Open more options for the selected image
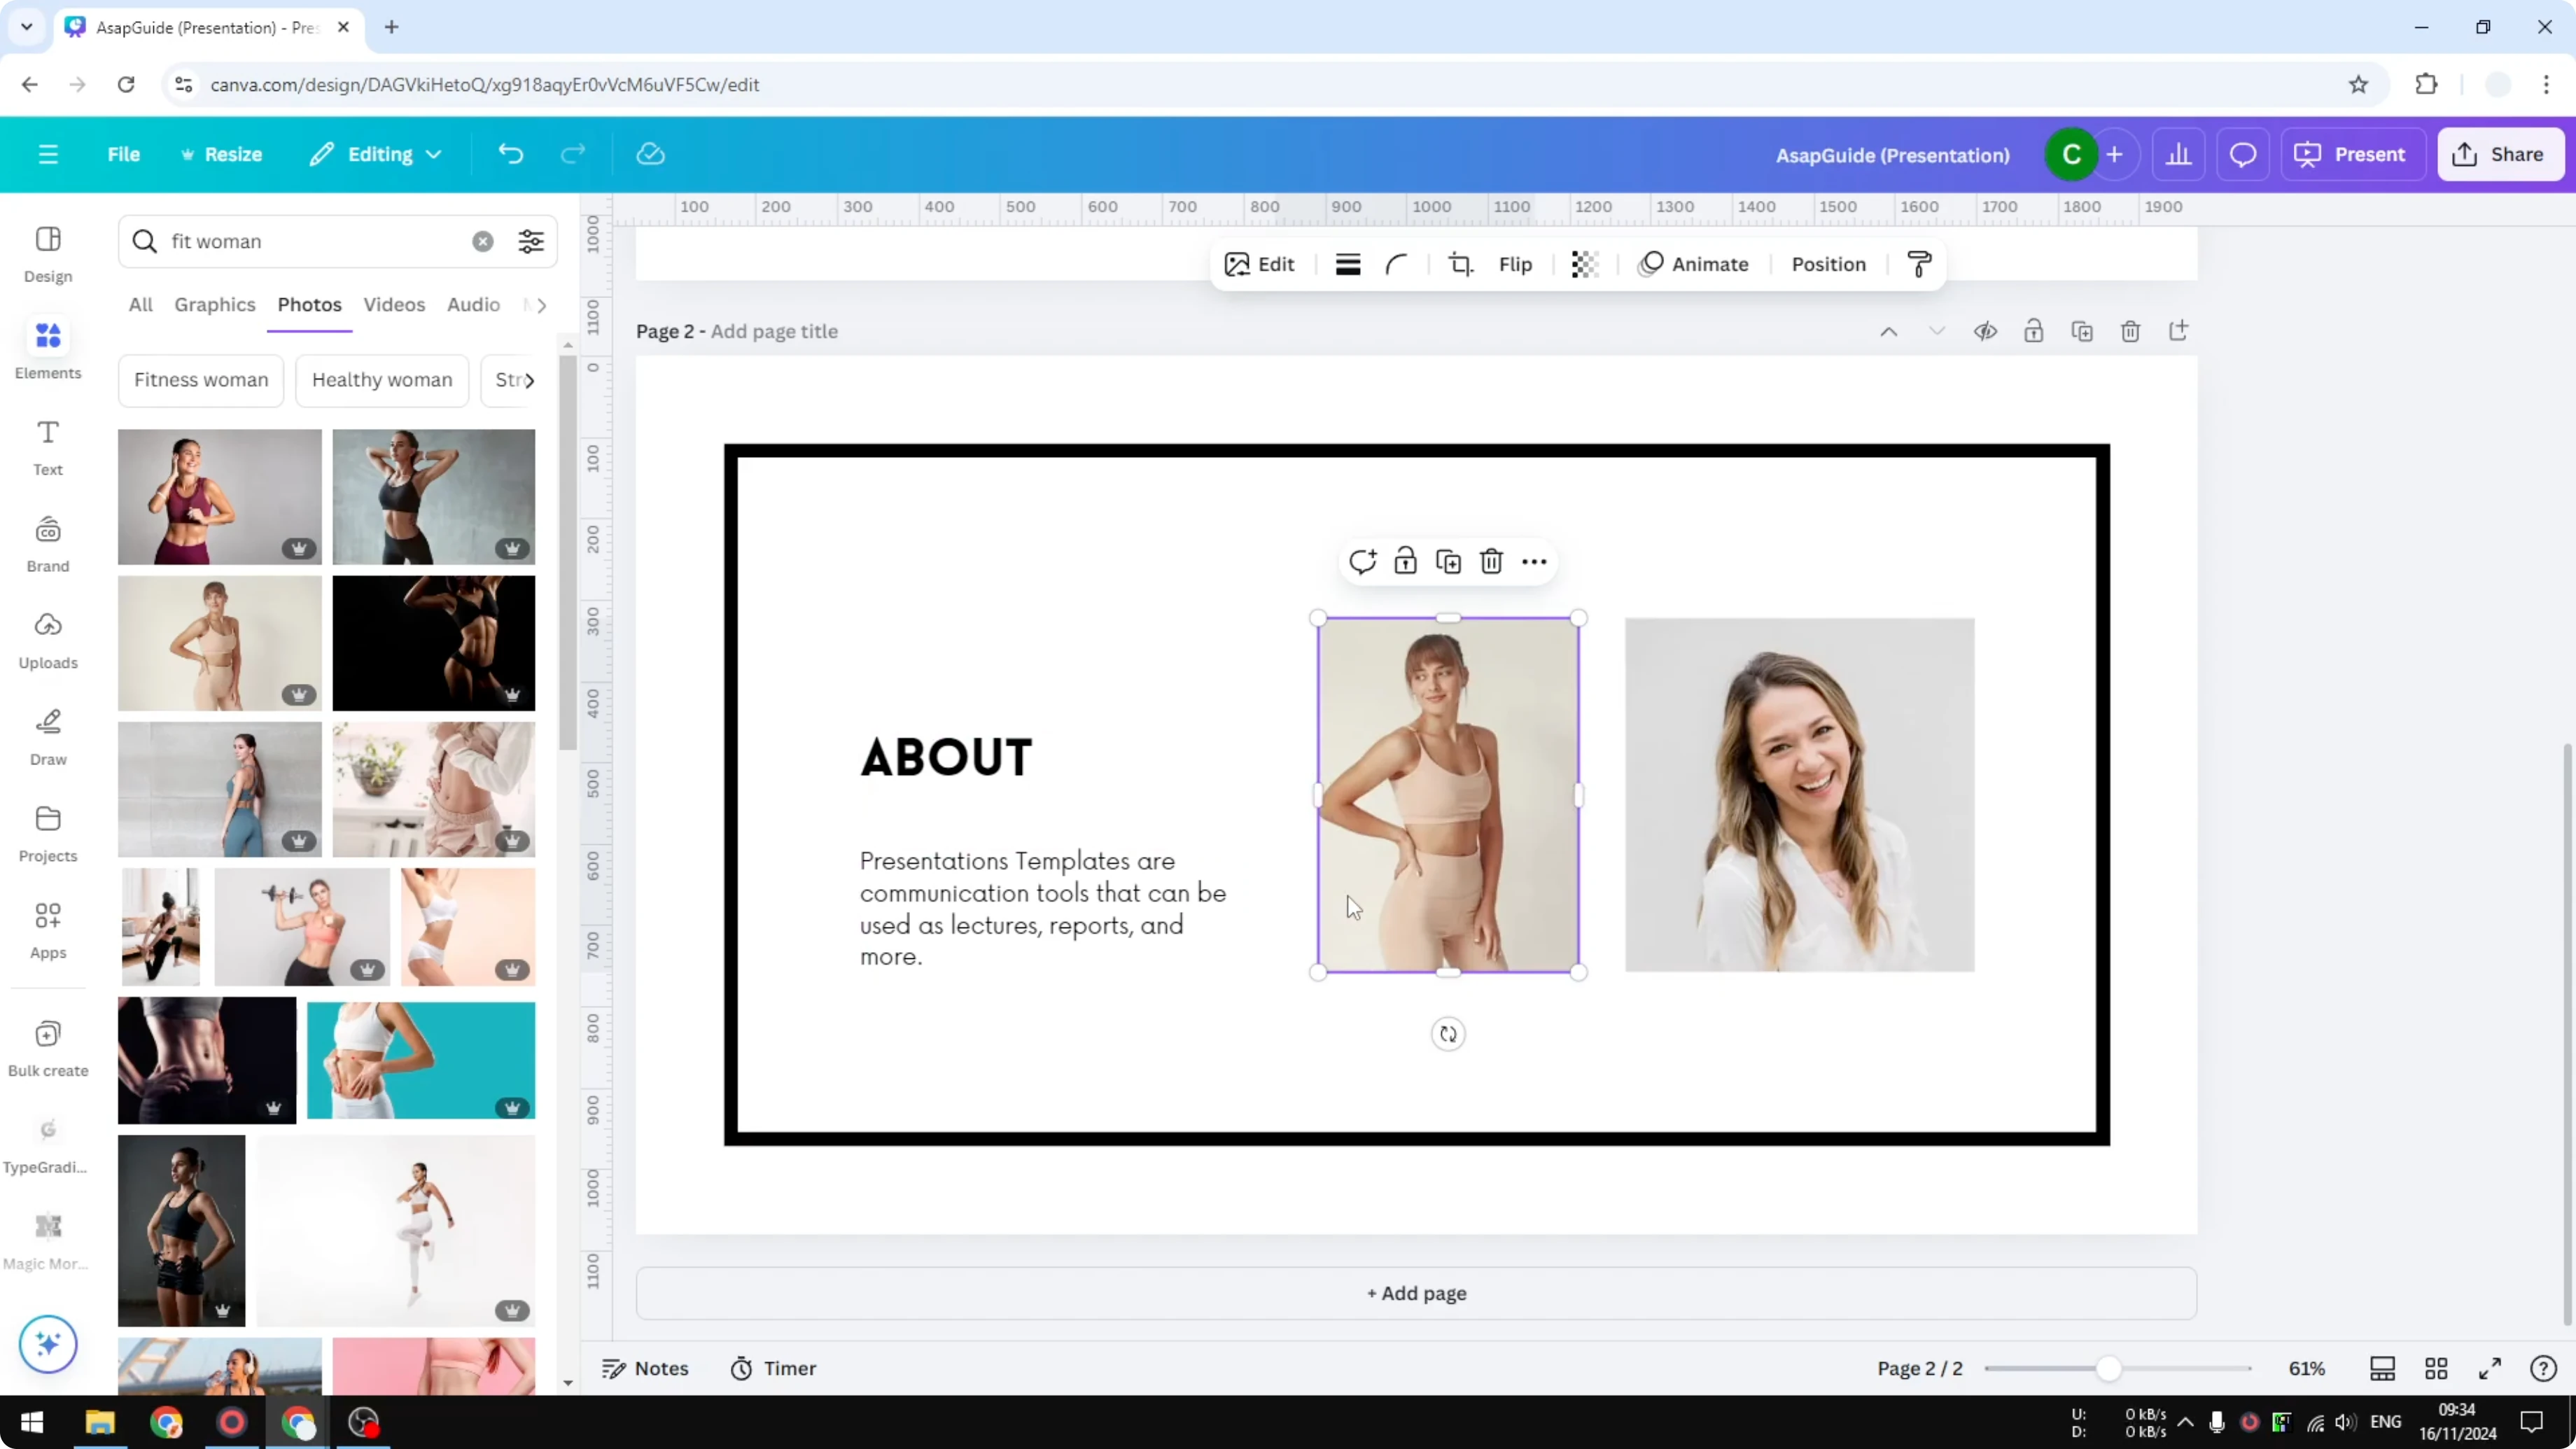Screen dimensions: 2576x1449 [1534, 561]
